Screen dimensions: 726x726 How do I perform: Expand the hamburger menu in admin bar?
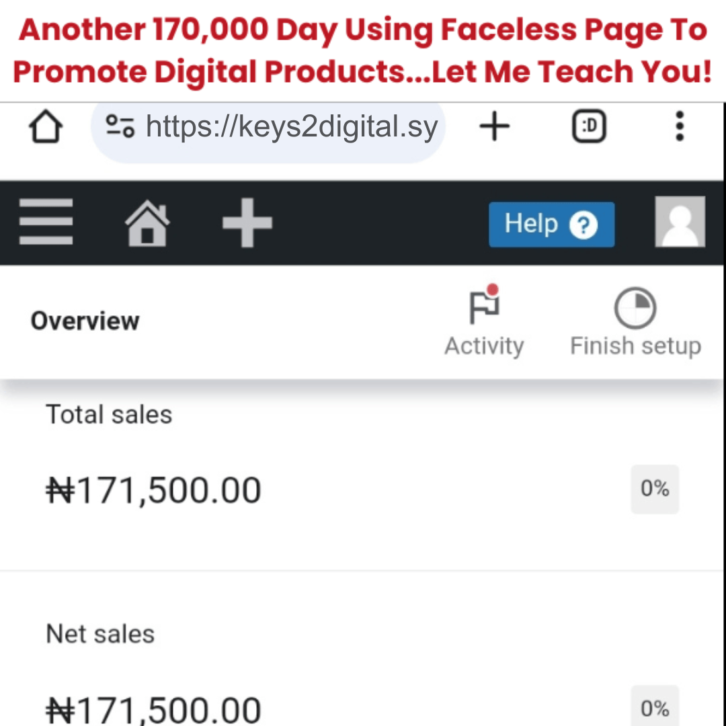pyautogui.click(x=46, y=223)
